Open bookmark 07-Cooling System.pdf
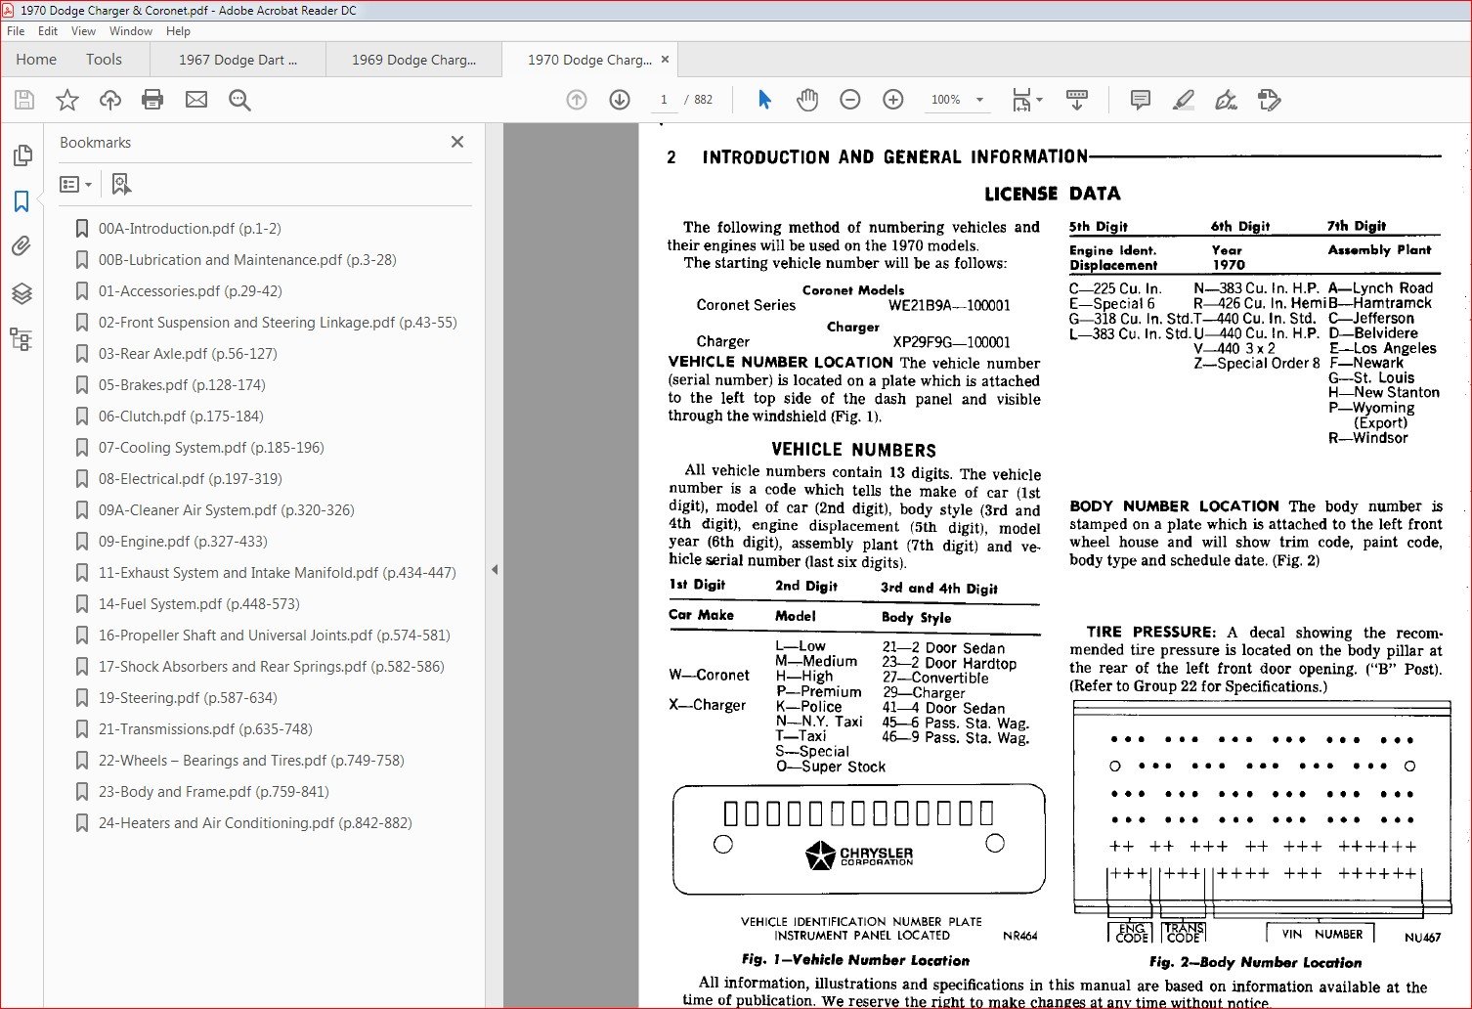 click(x=211, y=448)
